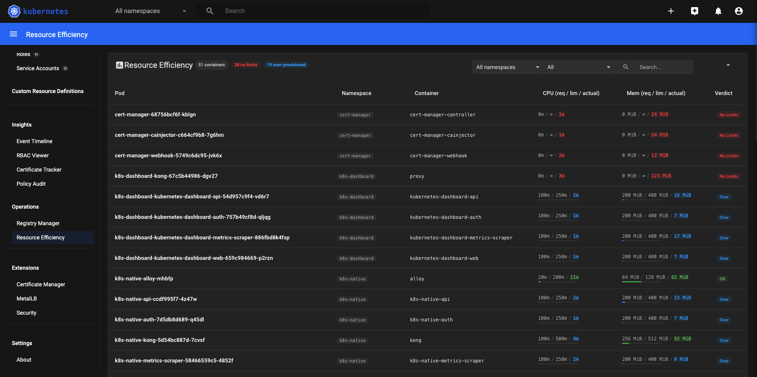Click the k8s-native-api container cell
The height and width of the screenshot is (377, 757).
[430, 299]
